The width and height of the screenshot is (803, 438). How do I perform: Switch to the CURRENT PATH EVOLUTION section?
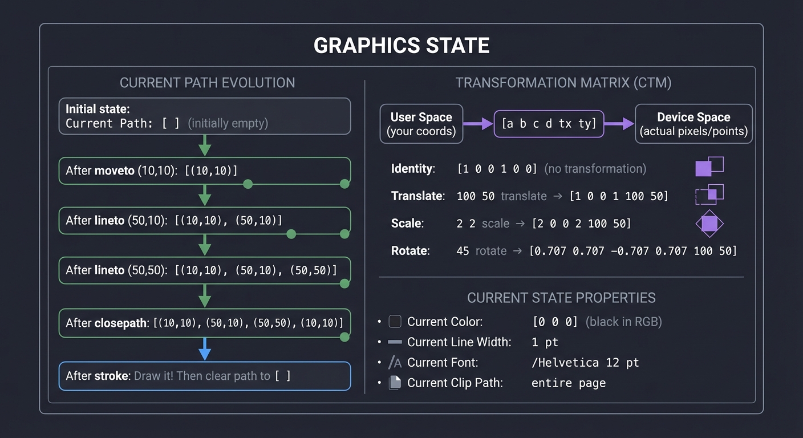[207, 82]
